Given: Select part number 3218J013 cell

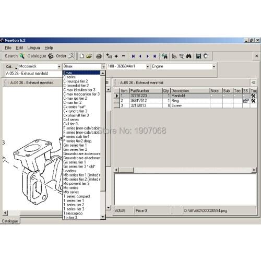Looking at the screenshot, I should (x=146, y=105).
